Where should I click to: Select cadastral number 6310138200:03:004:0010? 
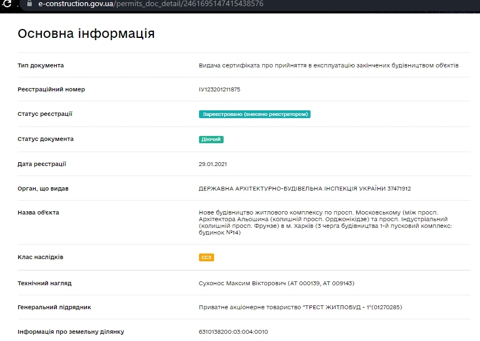tap(233, 332)
